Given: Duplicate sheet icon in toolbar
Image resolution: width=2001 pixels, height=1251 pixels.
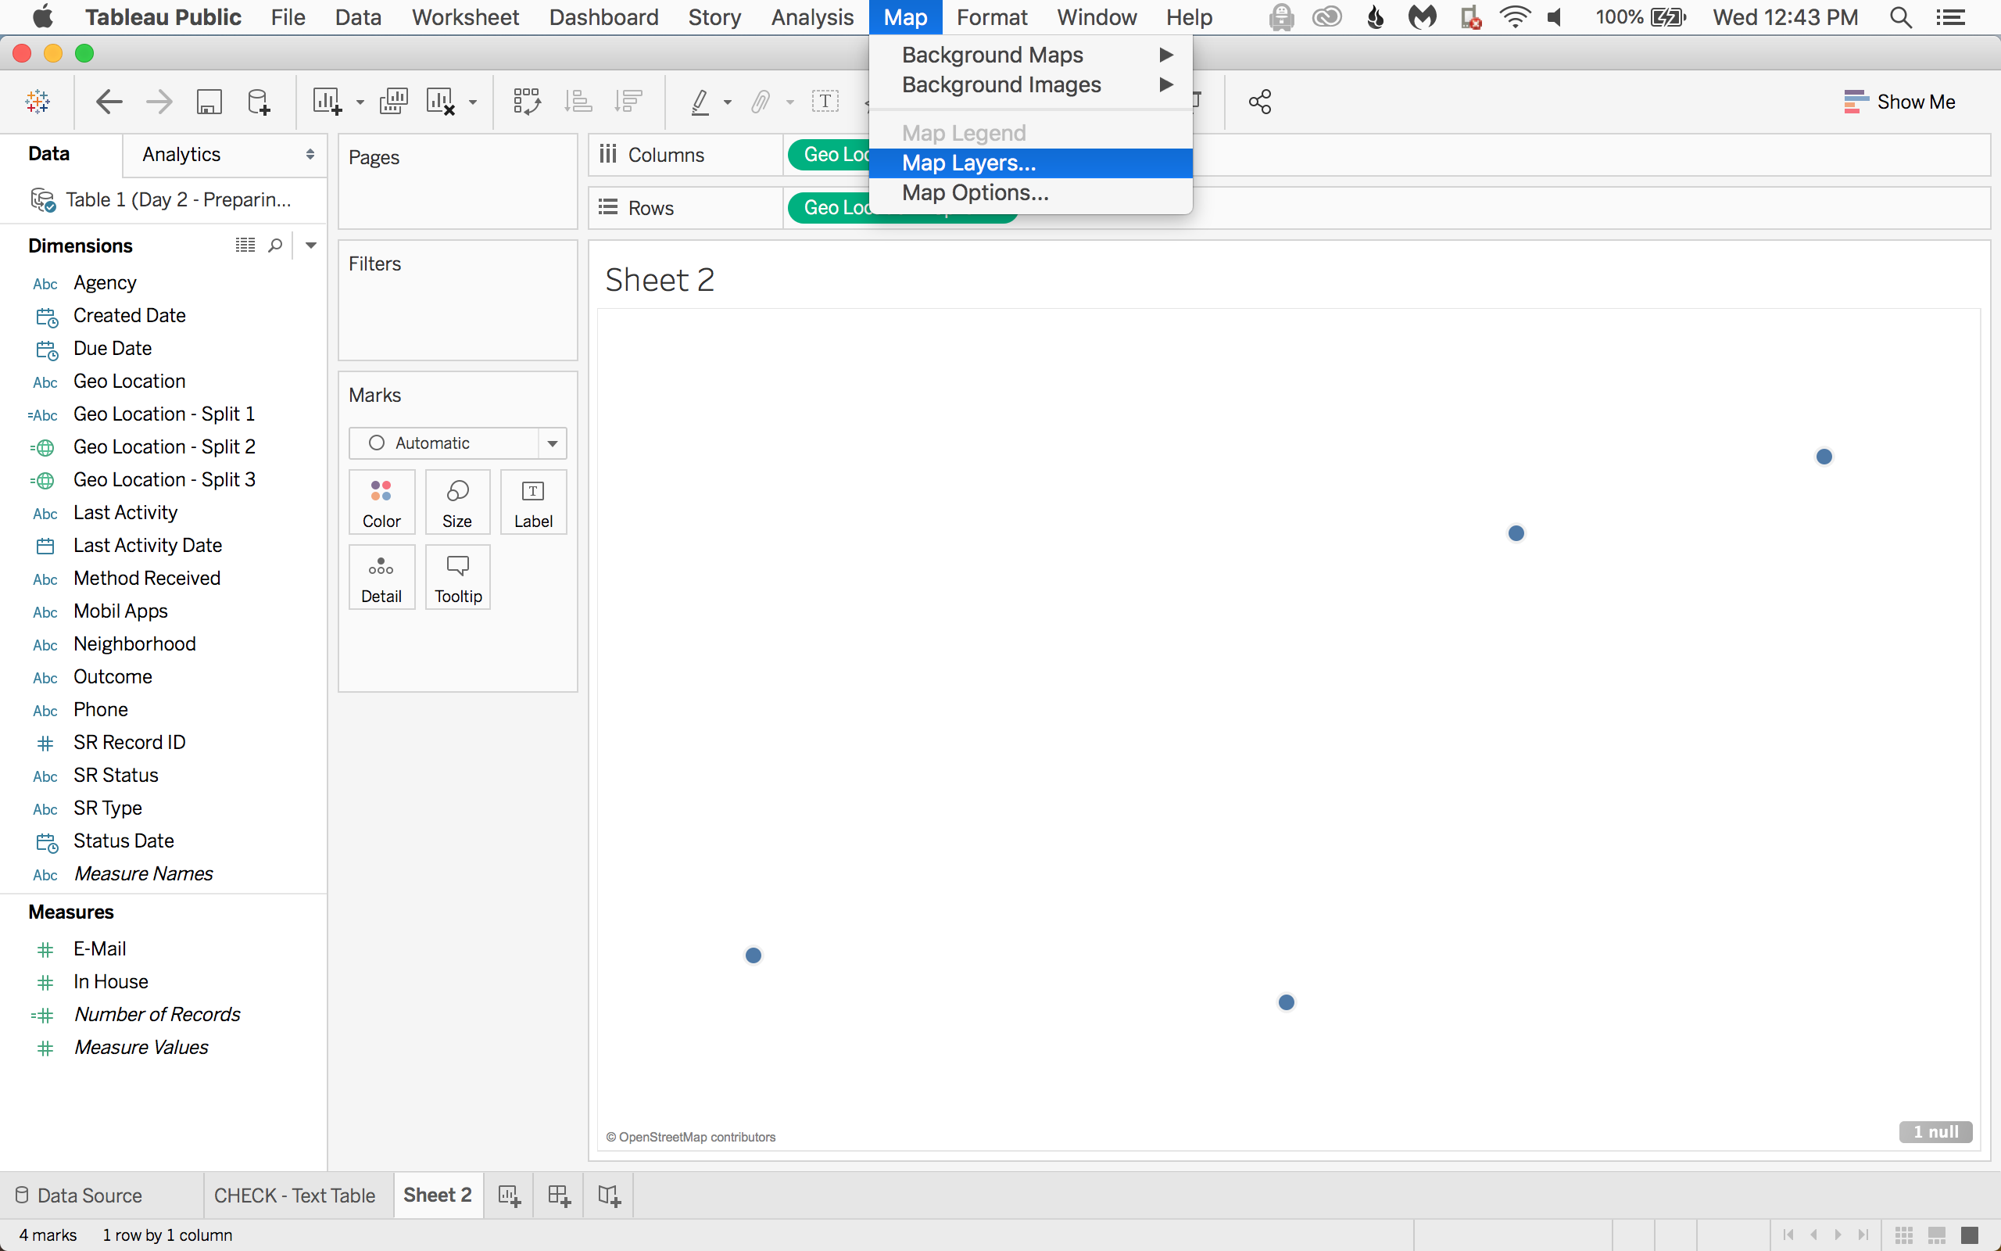Looking at the screenshot, I should pos(394,102).
